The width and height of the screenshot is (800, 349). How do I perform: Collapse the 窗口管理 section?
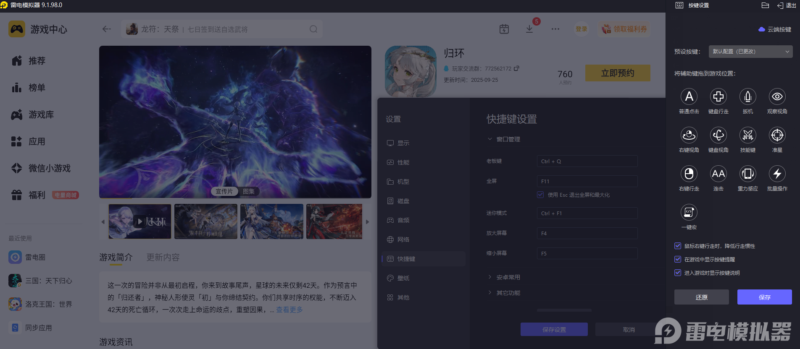pos(504,139)
